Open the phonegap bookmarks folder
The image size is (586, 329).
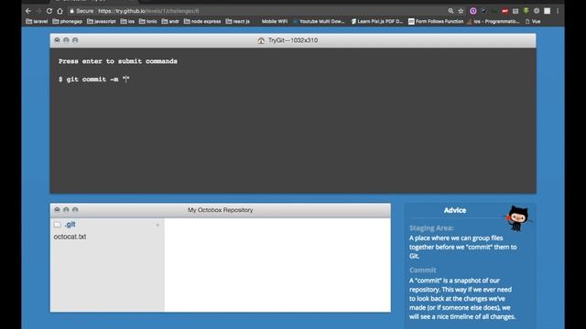pos(67,21)
